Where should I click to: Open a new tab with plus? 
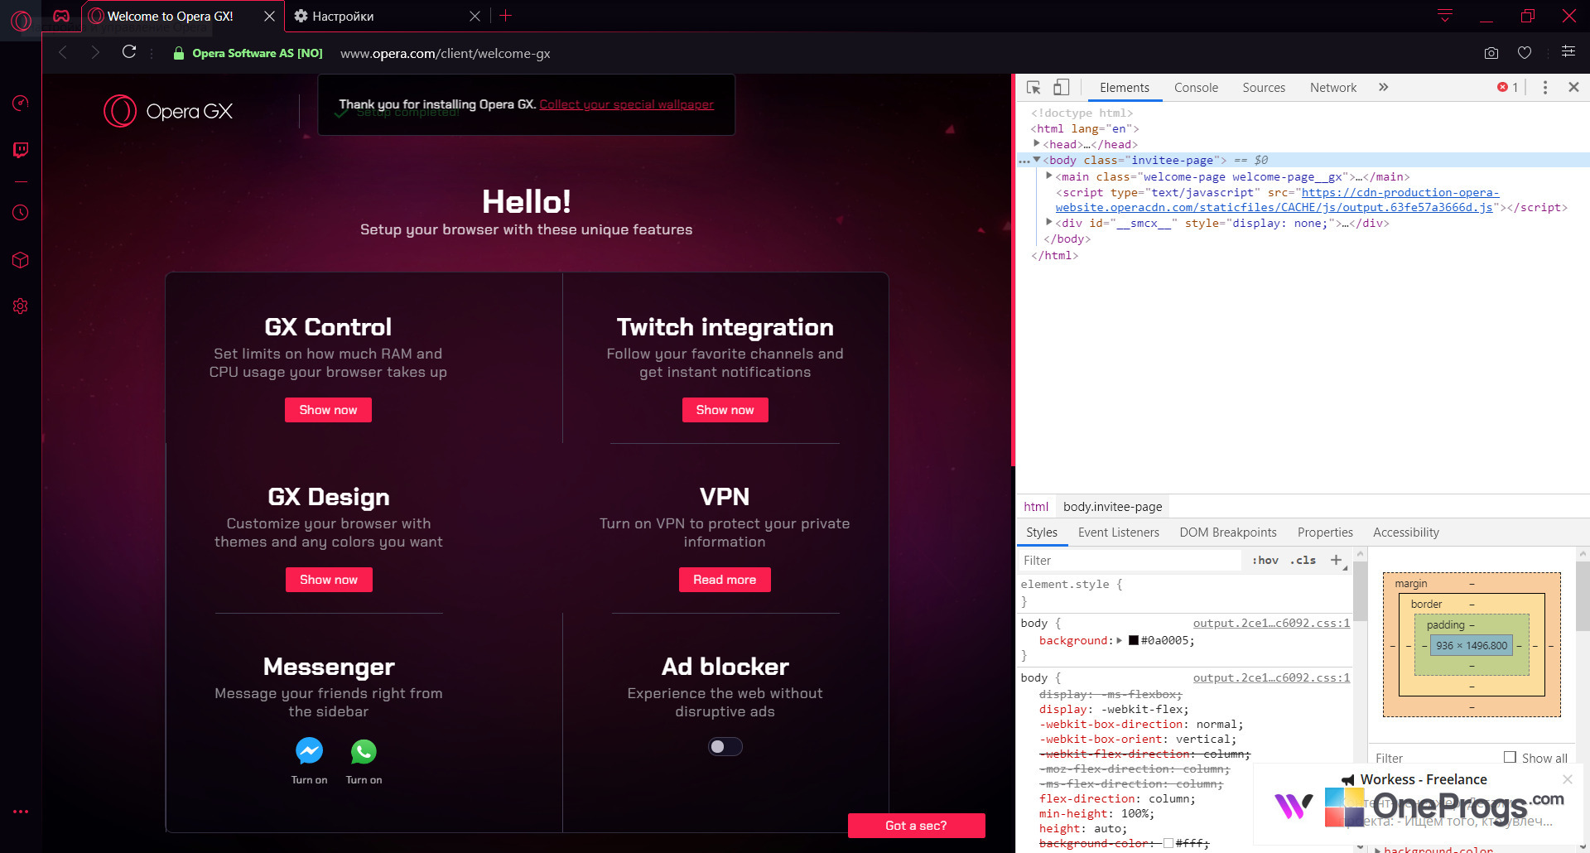tap(506, 16)
